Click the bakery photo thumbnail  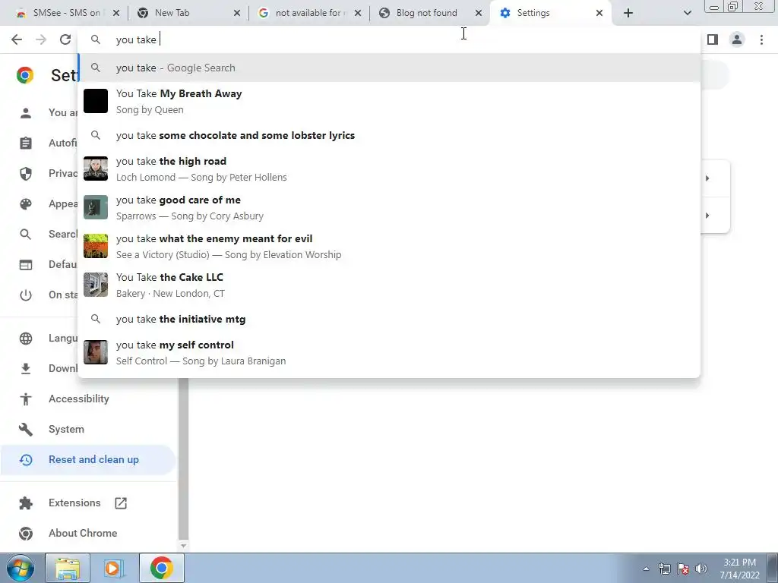pos(96,285)
